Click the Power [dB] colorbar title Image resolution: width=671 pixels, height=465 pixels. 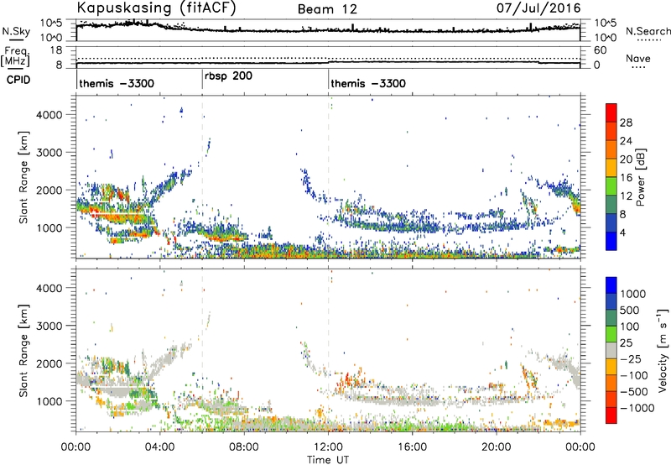point(640,177)
